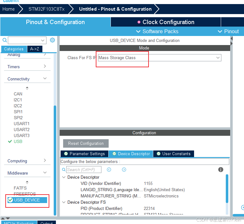
Task: Select USART3 peripheral
Action: [x=22, y=135]
